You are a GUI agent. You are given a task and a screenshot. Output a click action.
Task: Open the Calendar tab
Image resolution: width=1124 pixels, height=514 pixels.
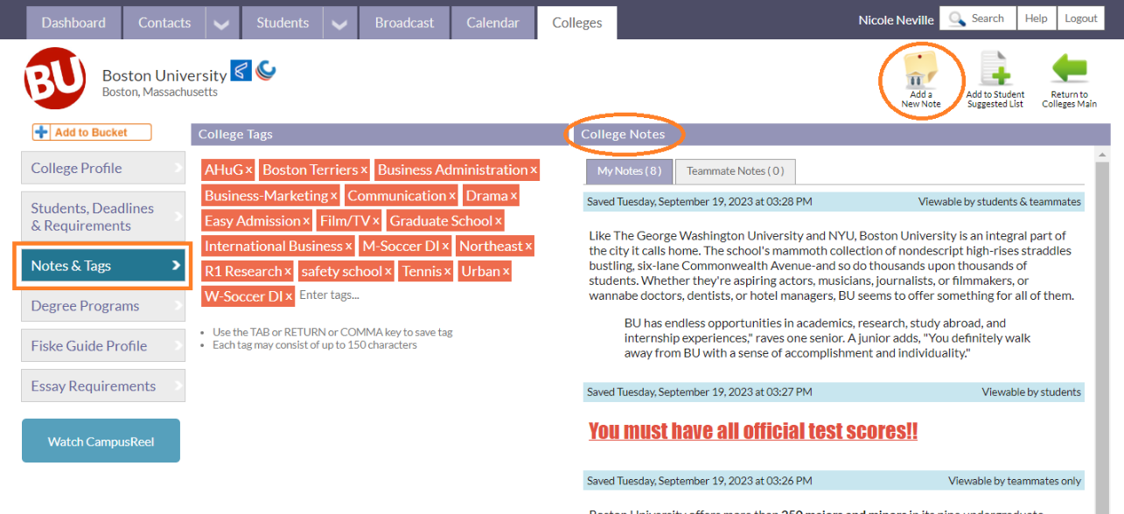point(492,23)
